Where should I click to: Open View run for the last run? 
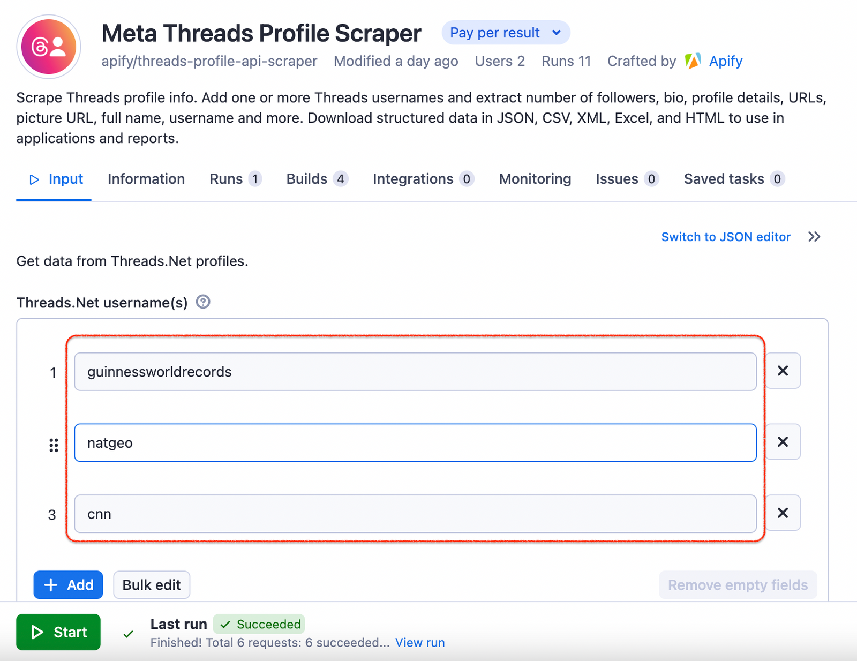419,642
